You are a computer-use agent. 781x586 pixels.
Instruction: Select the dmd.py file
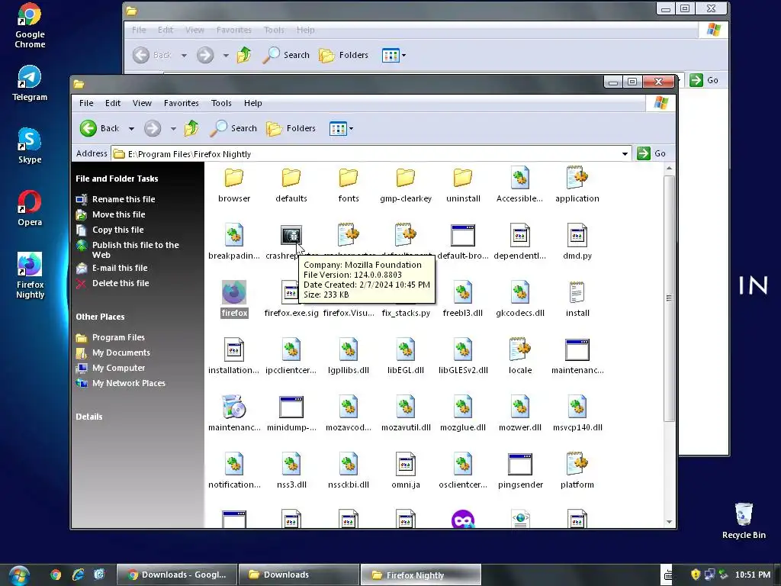pyautogui.click(x=577, y=242)
